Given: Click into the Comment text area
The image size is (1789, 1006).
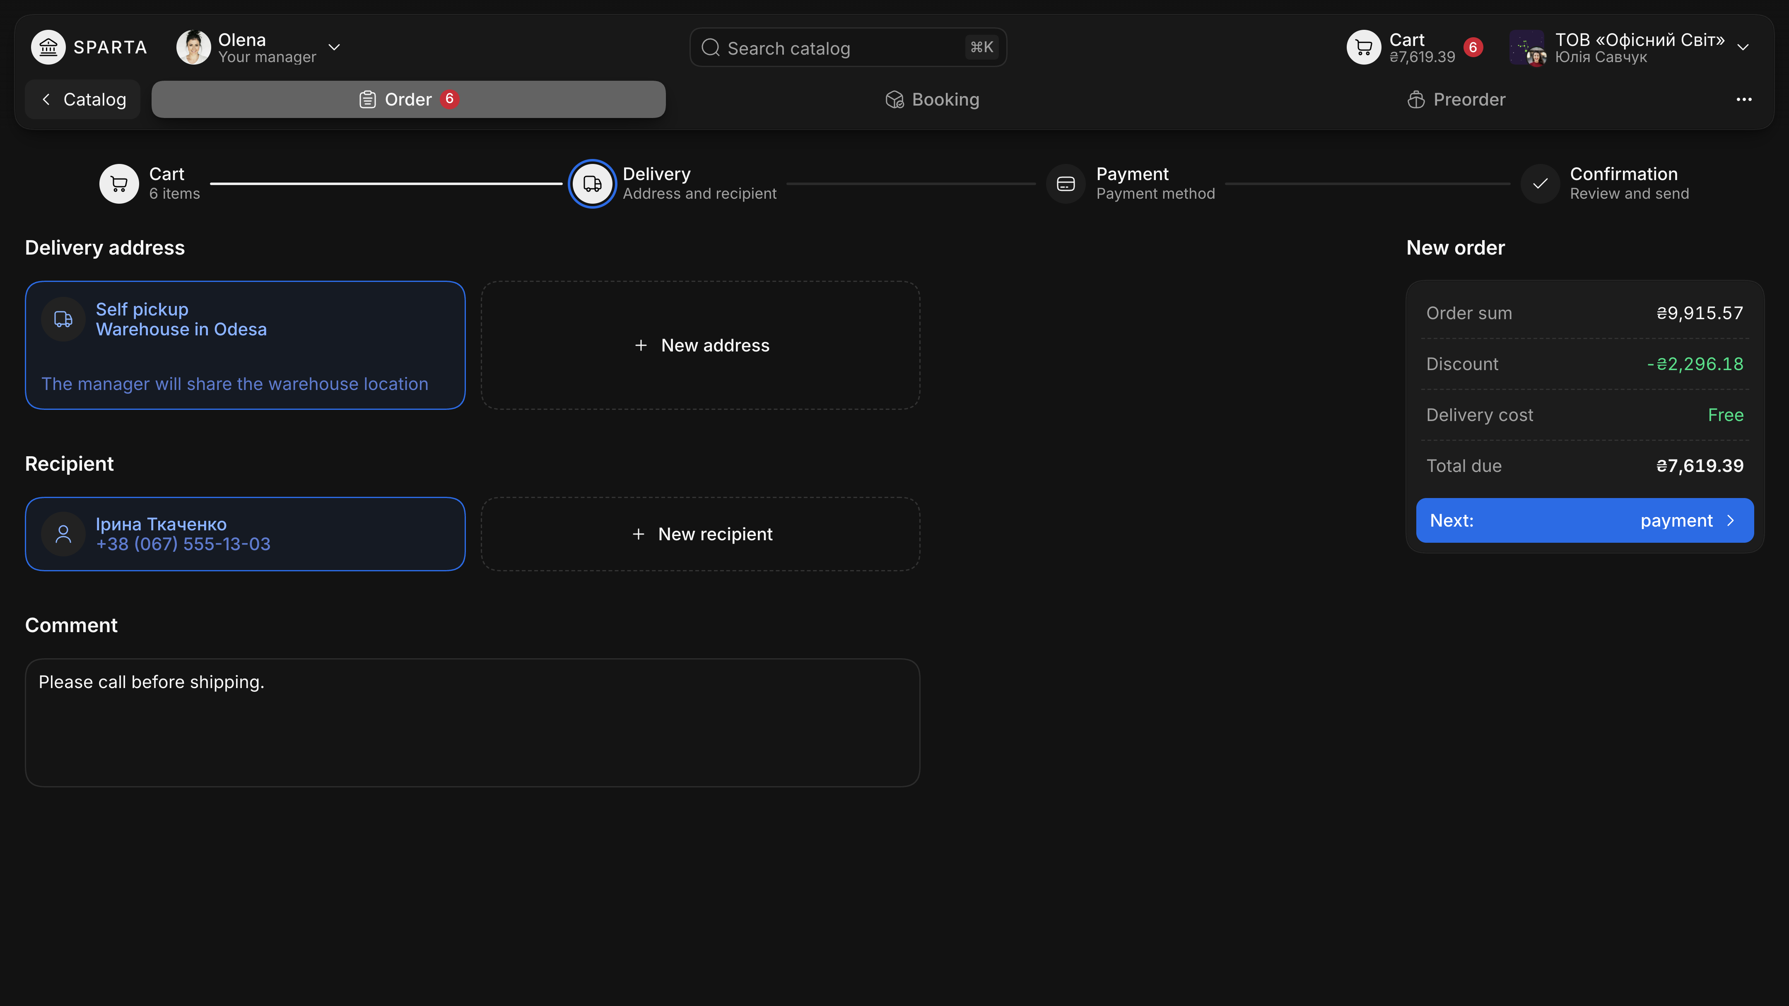Looking at the screenshot, I should point(472,723).
